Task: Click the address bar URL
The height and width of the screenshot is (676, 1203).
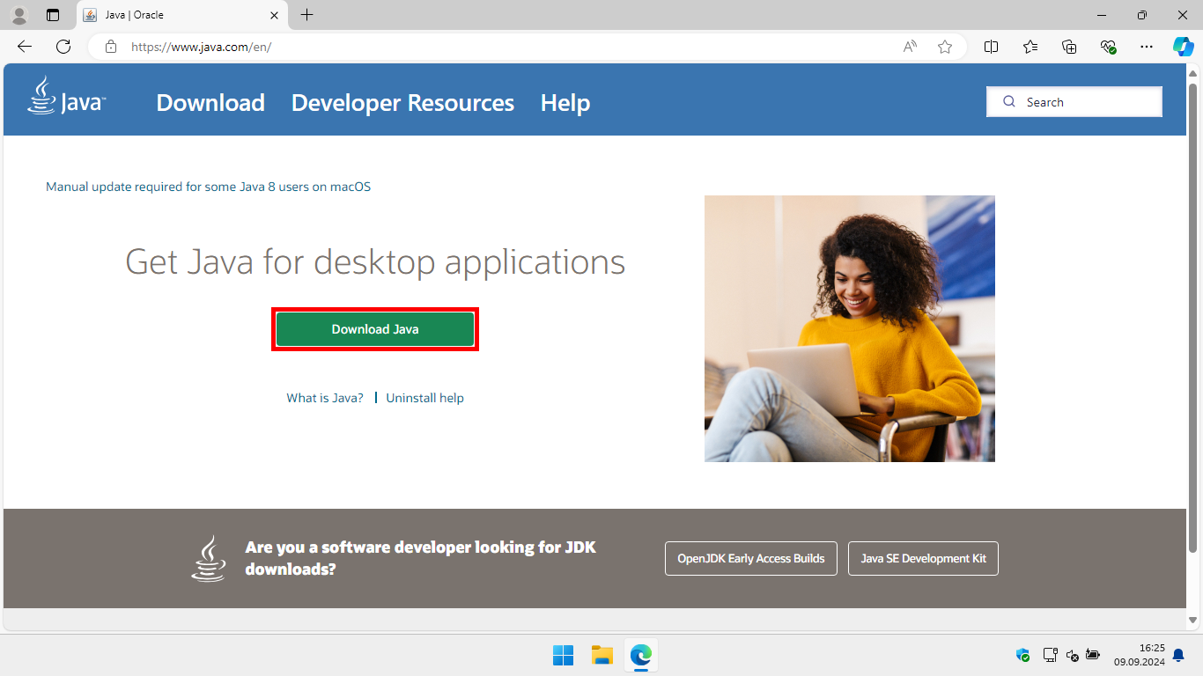Action: (x=201, y=47)
